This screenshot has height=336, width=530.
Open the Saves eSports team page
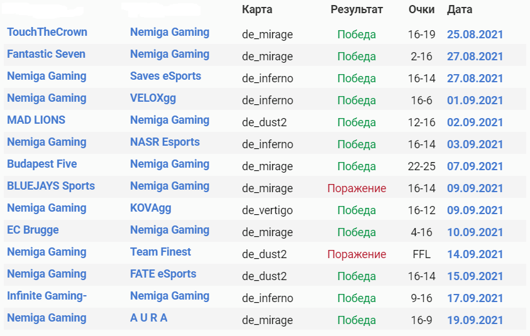(x=165, y=76)
